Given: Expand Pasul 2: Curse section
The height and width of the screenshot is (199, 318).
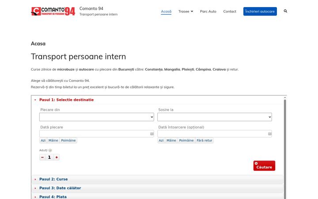Looking at the screenshot, I should click(x=157, y=179).
